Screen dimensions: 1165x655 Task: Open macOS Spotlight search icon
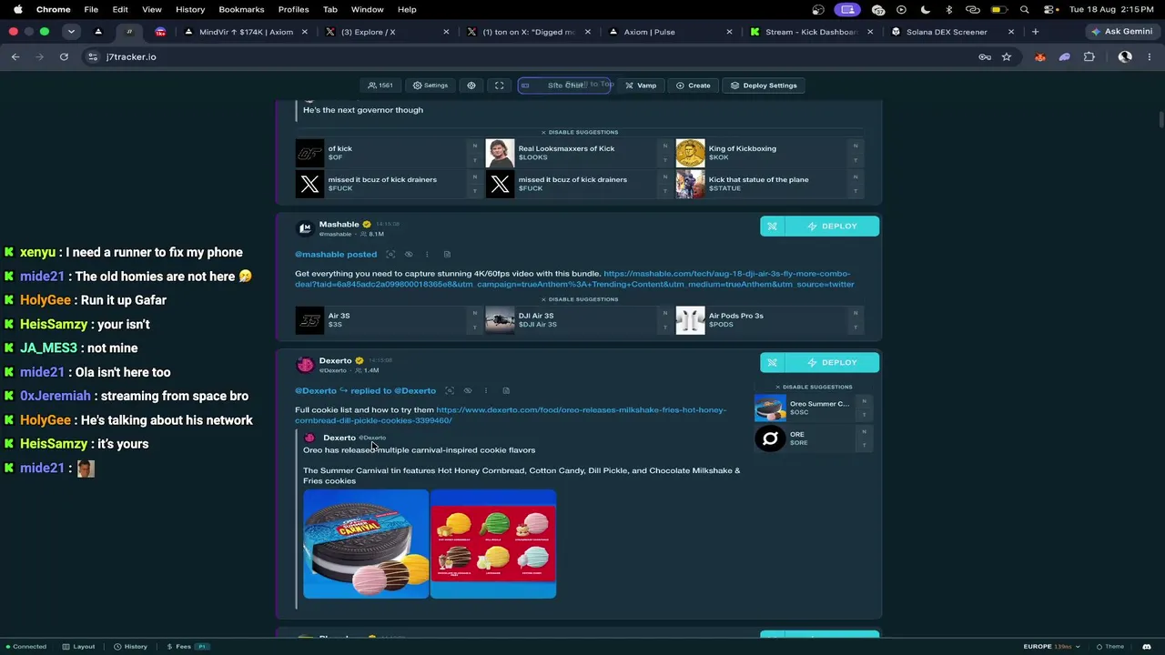click(x=1025, y=10)
